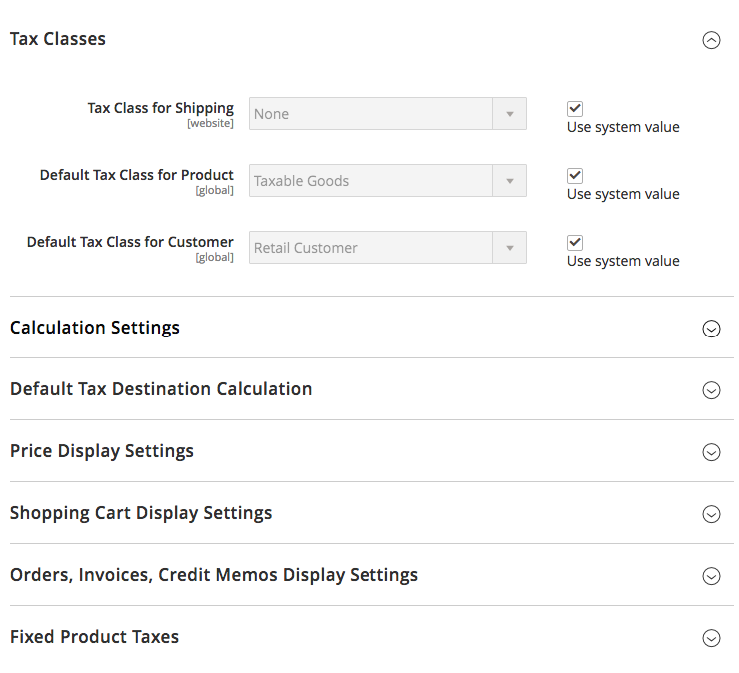Uncheck system value for Default Tax Class for Customer
The width and height of the screenshot is (739, 673).
pyautogui.click(x=575, y=243)
